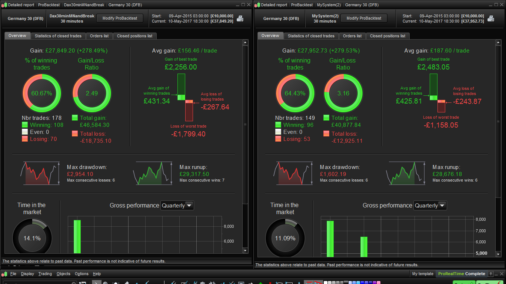Click the 14.1% time in market gauge
506x284 pixels.
pyautogui.click(x=32, y=237)
